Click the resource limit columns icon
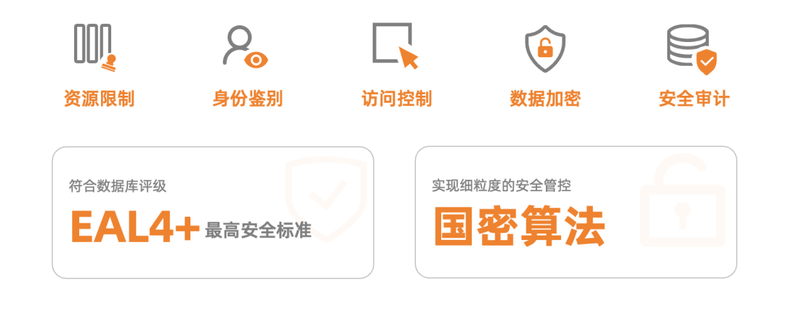The image size is (785, 324). click(x=96, y=47)
